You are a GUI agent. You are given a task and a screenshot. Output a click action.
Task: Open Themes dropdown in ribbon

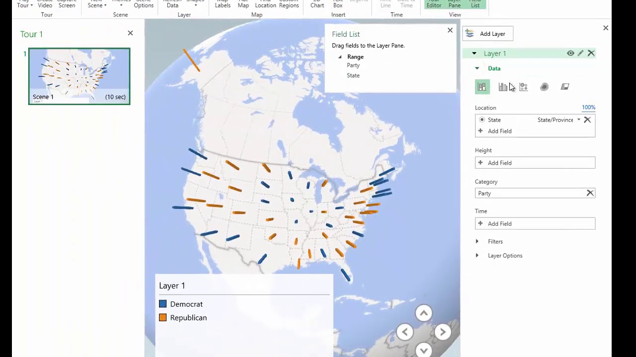click(x=121, y=4)
